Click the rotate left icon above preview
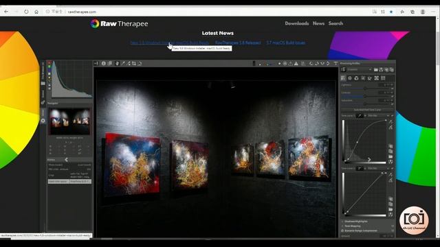Viewport: 440px width, 247px height. tap(311, 64)
